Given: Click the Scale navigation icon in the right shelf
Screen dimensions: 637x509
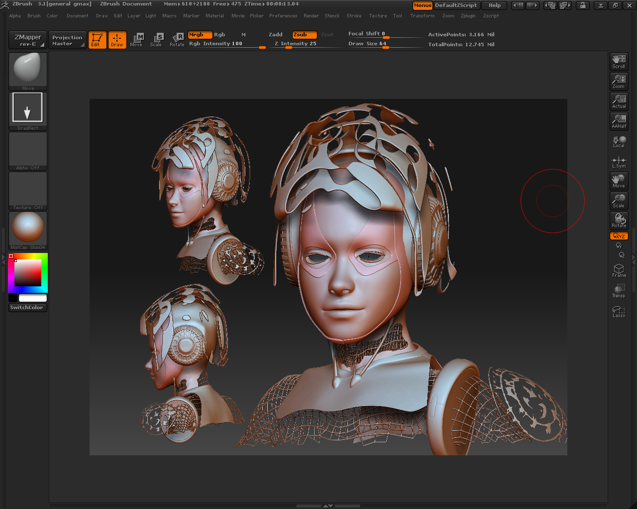Looking at the screenshot, I should coord(619,201).
